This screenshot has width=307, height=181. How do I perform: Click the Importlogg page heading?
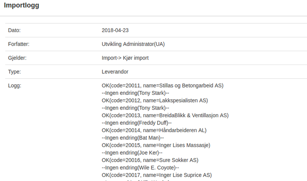pyautogui.click(x=21, y=5)
